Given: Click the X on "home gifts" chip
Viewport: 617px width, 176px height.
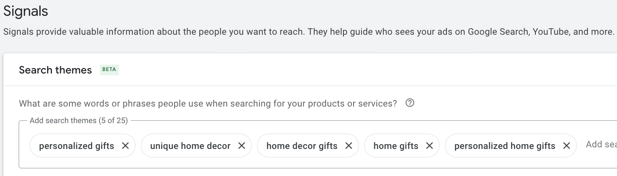Looking at the screenshot, I should (x=429, y=146).
